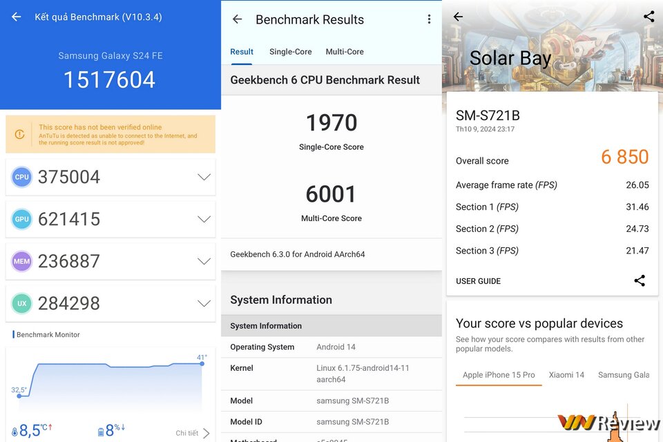The height and width of the screenshot is (442, 663).
Task: Tap the orange warning icon
Action: (x=19, y=134)
